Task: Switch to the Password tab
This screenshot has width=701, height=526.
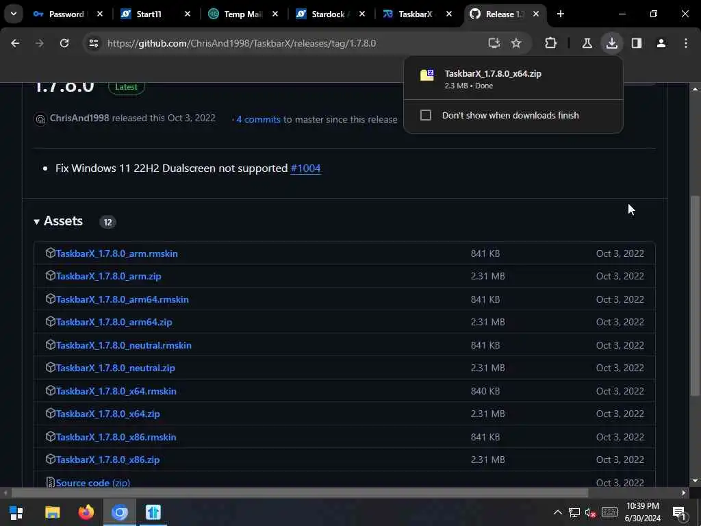Action: (67, 14)
